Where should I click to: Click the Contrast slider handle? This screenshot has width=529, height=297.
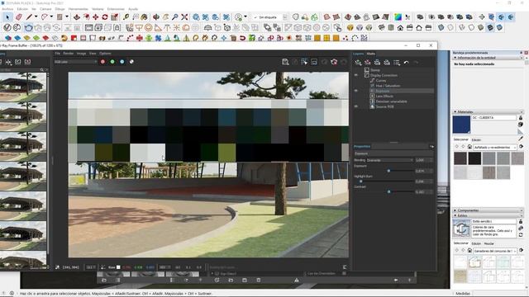tap(388, 191)
